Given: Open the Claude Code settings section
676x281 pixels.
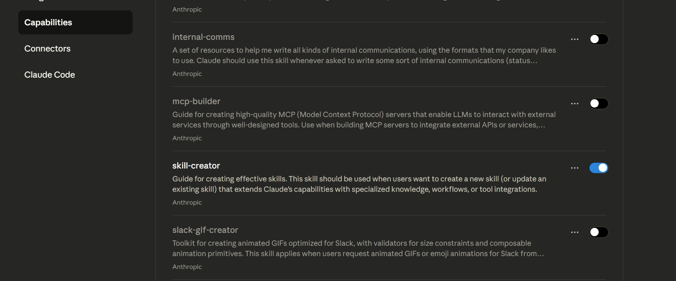Looking at the screenshot, I should [x=49, y=75].
